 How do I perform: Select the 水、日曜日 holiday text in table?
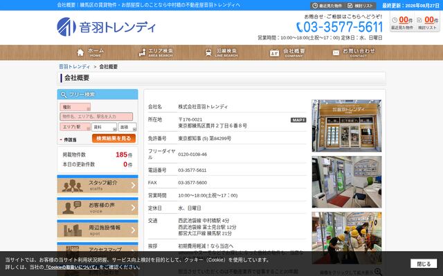click(x=190, y=208)
